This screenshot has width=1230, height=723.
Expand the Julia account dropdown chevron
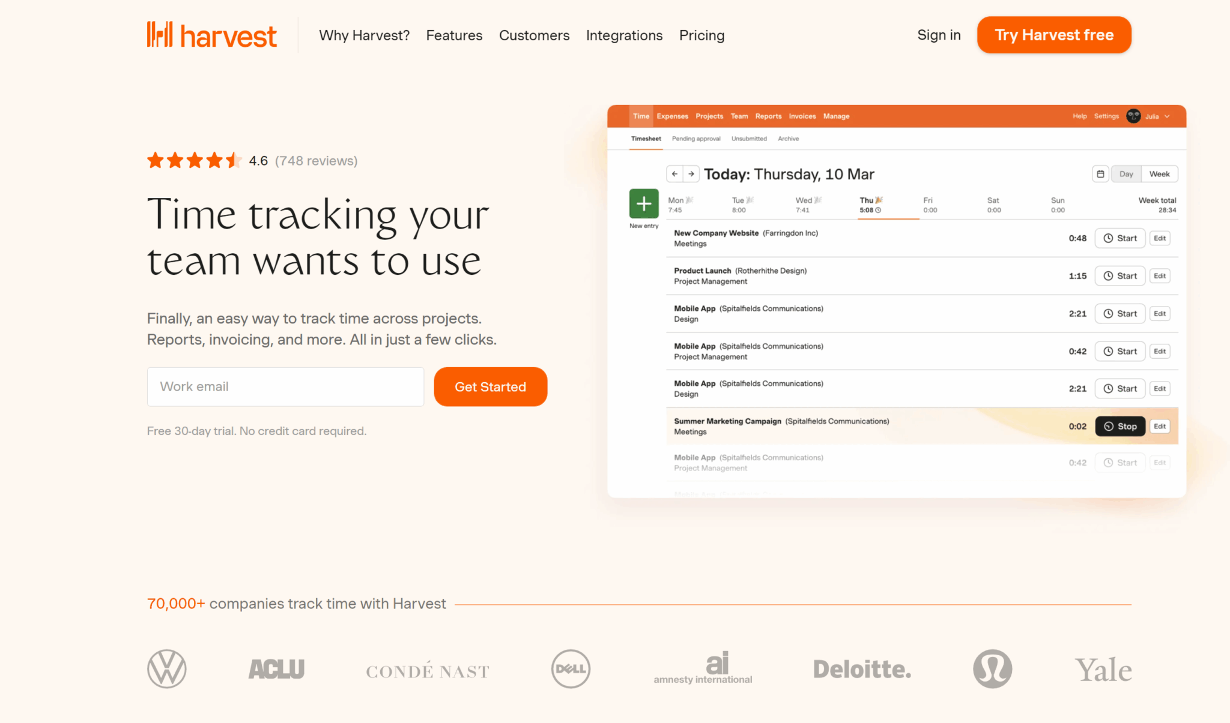tap(1167, 116)
